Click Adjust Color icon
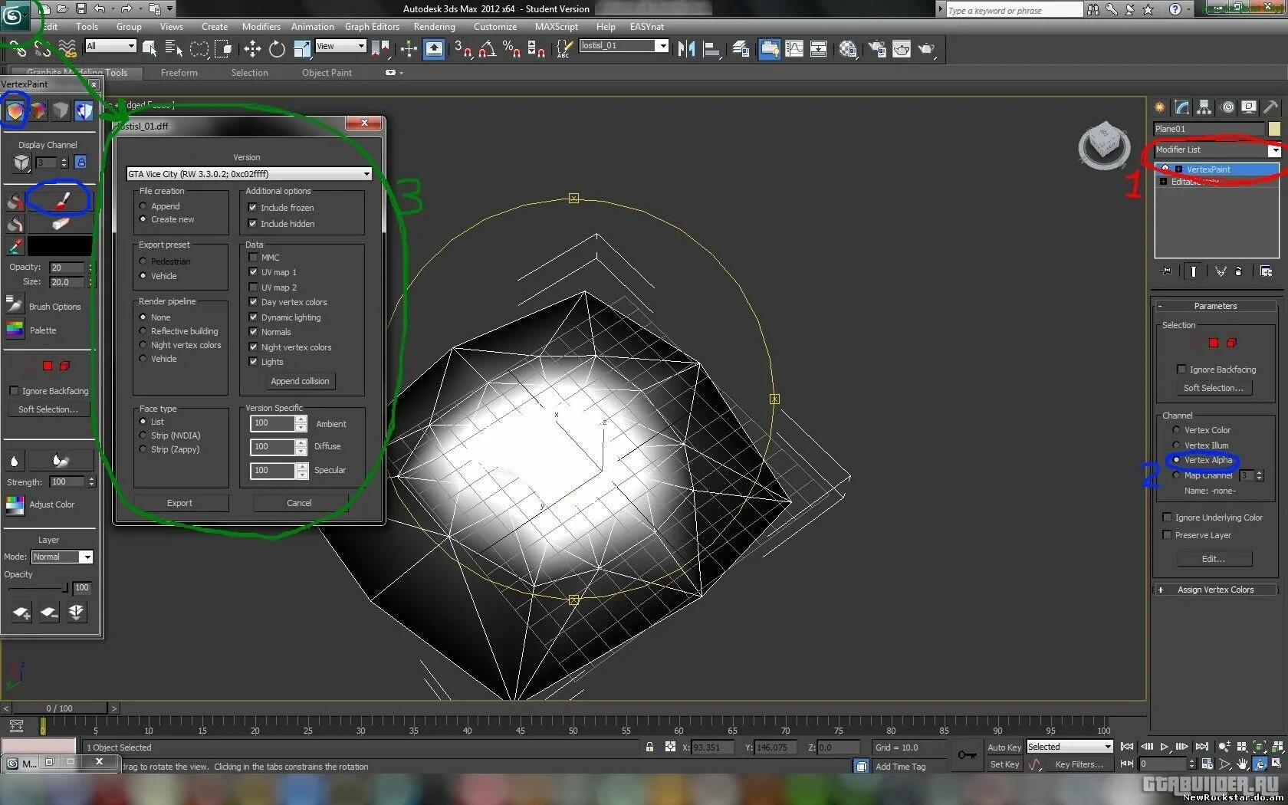 (15, 504)
